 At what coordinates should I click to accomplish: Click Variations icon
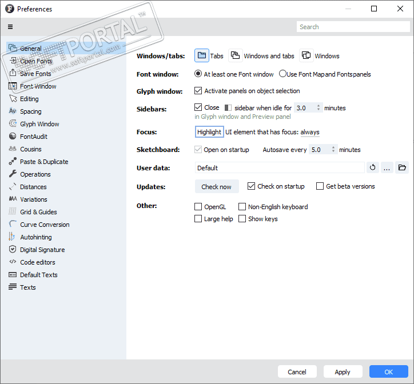coord(13,199)
